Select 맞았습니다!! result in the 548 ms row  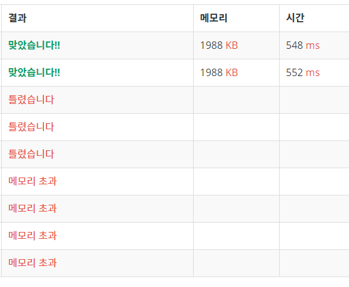pyautogui.click(x=34, y=45)
